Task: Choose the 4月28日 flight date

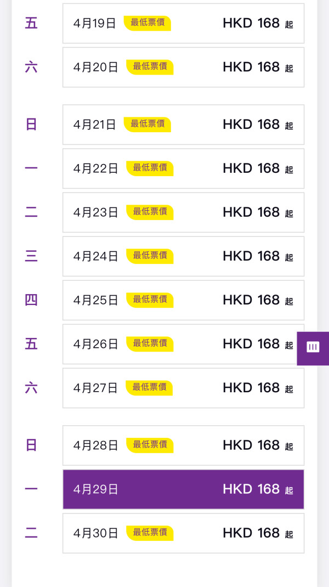Action: (x=183, y=445)
